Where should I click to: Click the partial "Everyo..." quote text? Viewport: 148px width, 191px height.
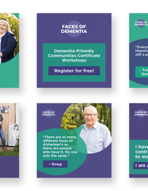(141, 51)
